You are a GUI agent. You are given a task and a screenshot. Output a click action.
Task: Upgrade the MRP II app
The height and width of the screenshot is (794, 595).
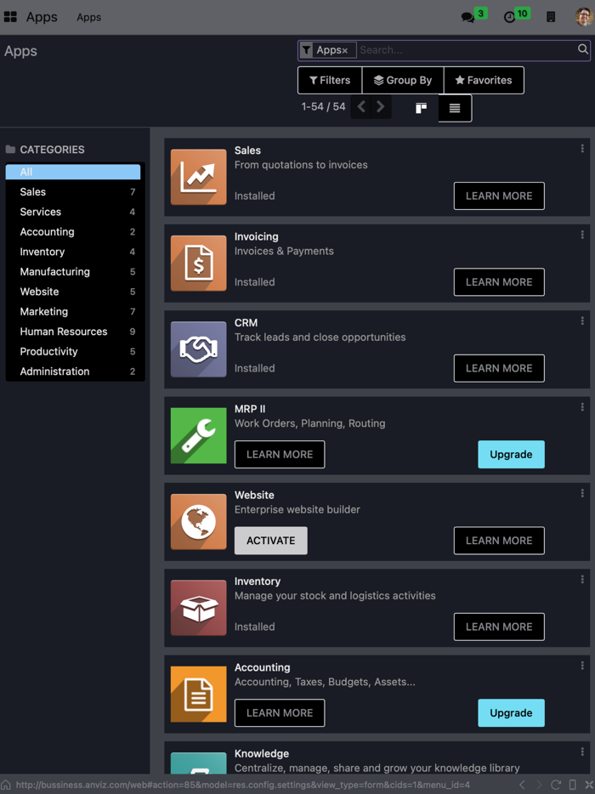point(511,454)
